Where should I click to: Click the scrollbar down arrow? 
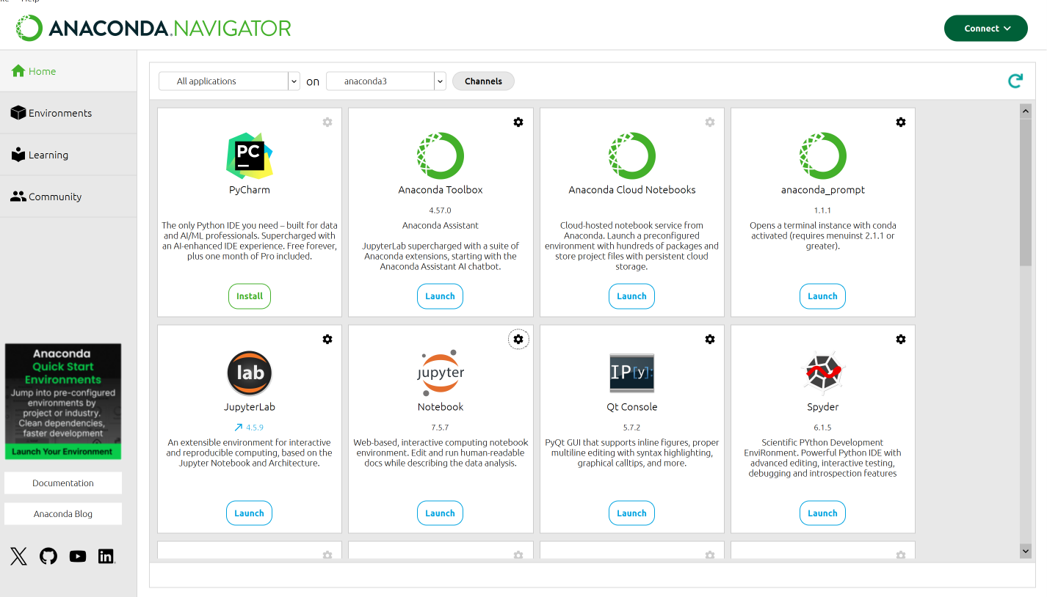pyautogui.click(x=1026, y=550)
